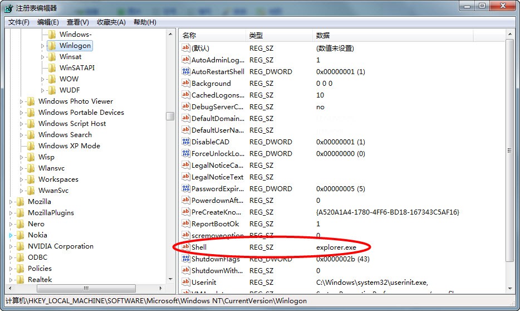Click the Realtek folder icon
520x311 pixels.
(20, 280)
